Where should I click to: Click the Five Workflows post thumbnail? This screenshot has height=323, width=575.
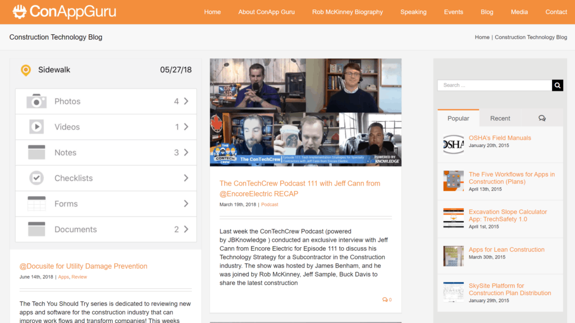[453, 181]
